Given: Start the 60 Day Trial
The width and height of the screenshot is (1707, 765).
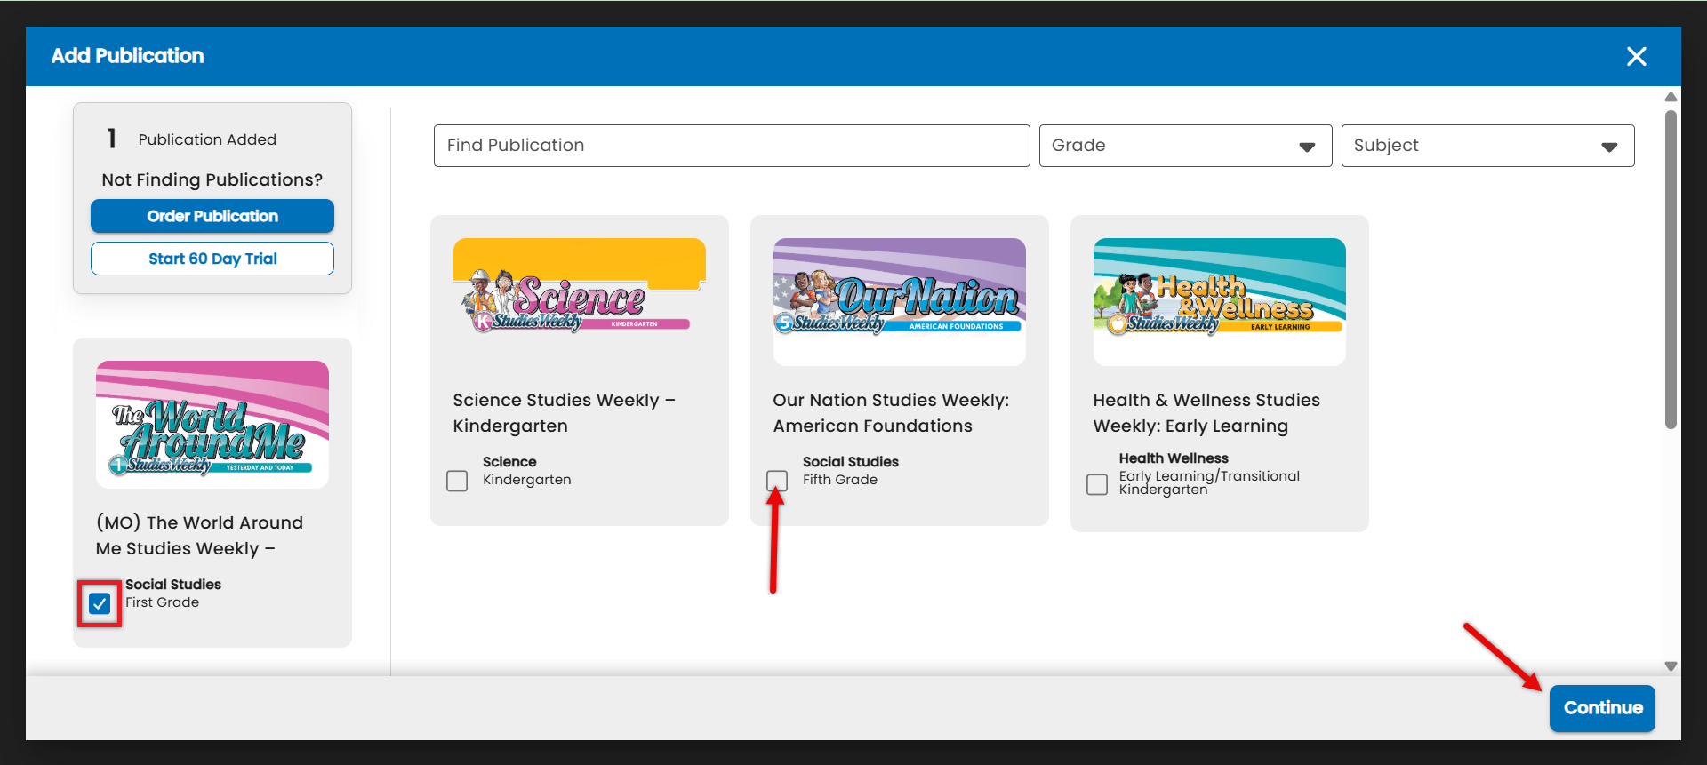Looking at the screenshot, I should pyautogui.click(x=212, y=259).
